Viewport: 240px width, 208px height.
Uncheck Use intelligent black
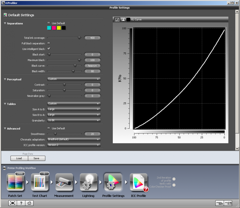click(x=49, y=49)
